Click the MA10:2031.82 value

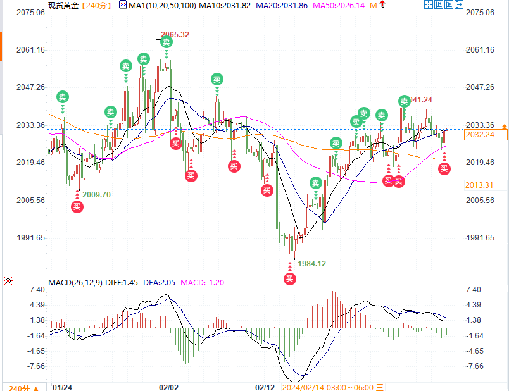(x=225, y=5)
